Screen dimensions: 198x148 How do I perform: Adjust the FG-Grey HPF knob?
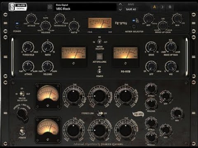(148, 18)
